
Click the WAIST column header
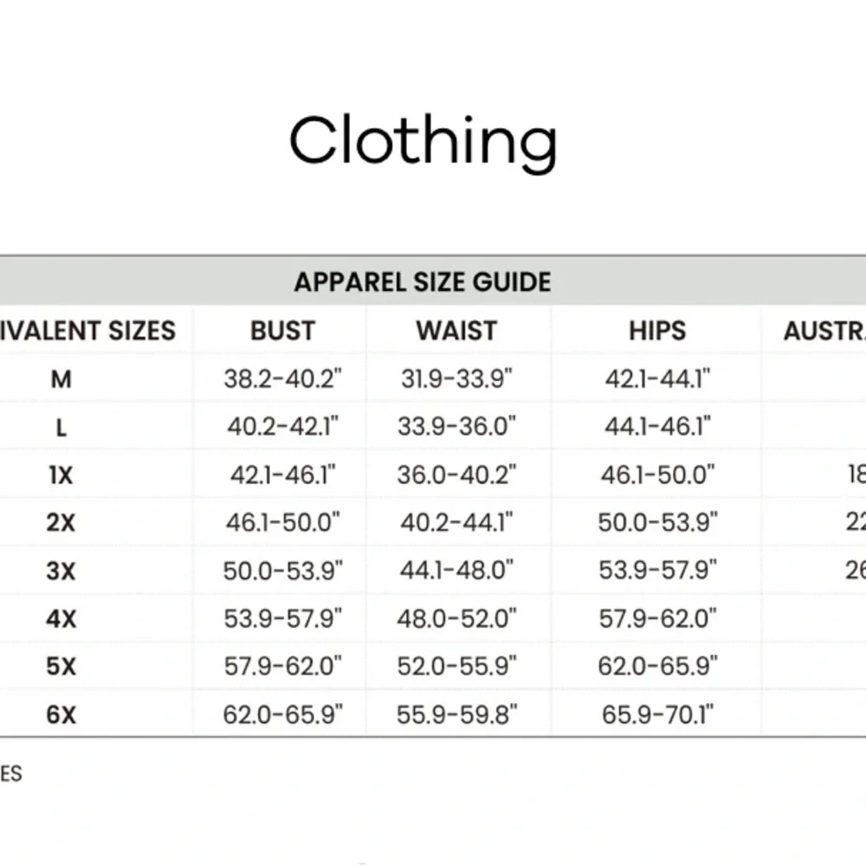[x=456, y=331]
